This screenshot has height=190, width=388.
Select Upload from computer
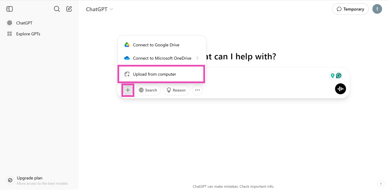(162, 74)
